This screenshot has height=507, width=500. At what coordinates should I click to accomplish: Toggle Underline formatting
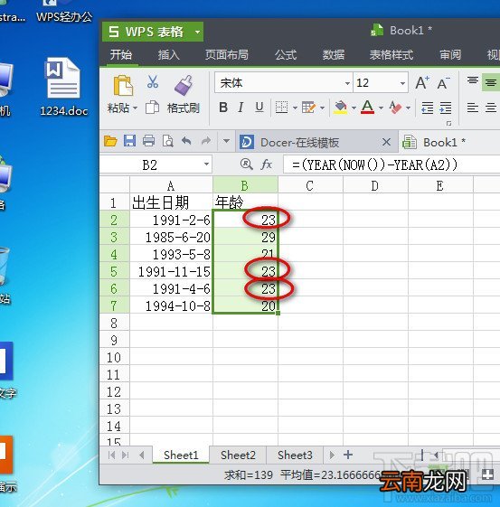point(259,108)
